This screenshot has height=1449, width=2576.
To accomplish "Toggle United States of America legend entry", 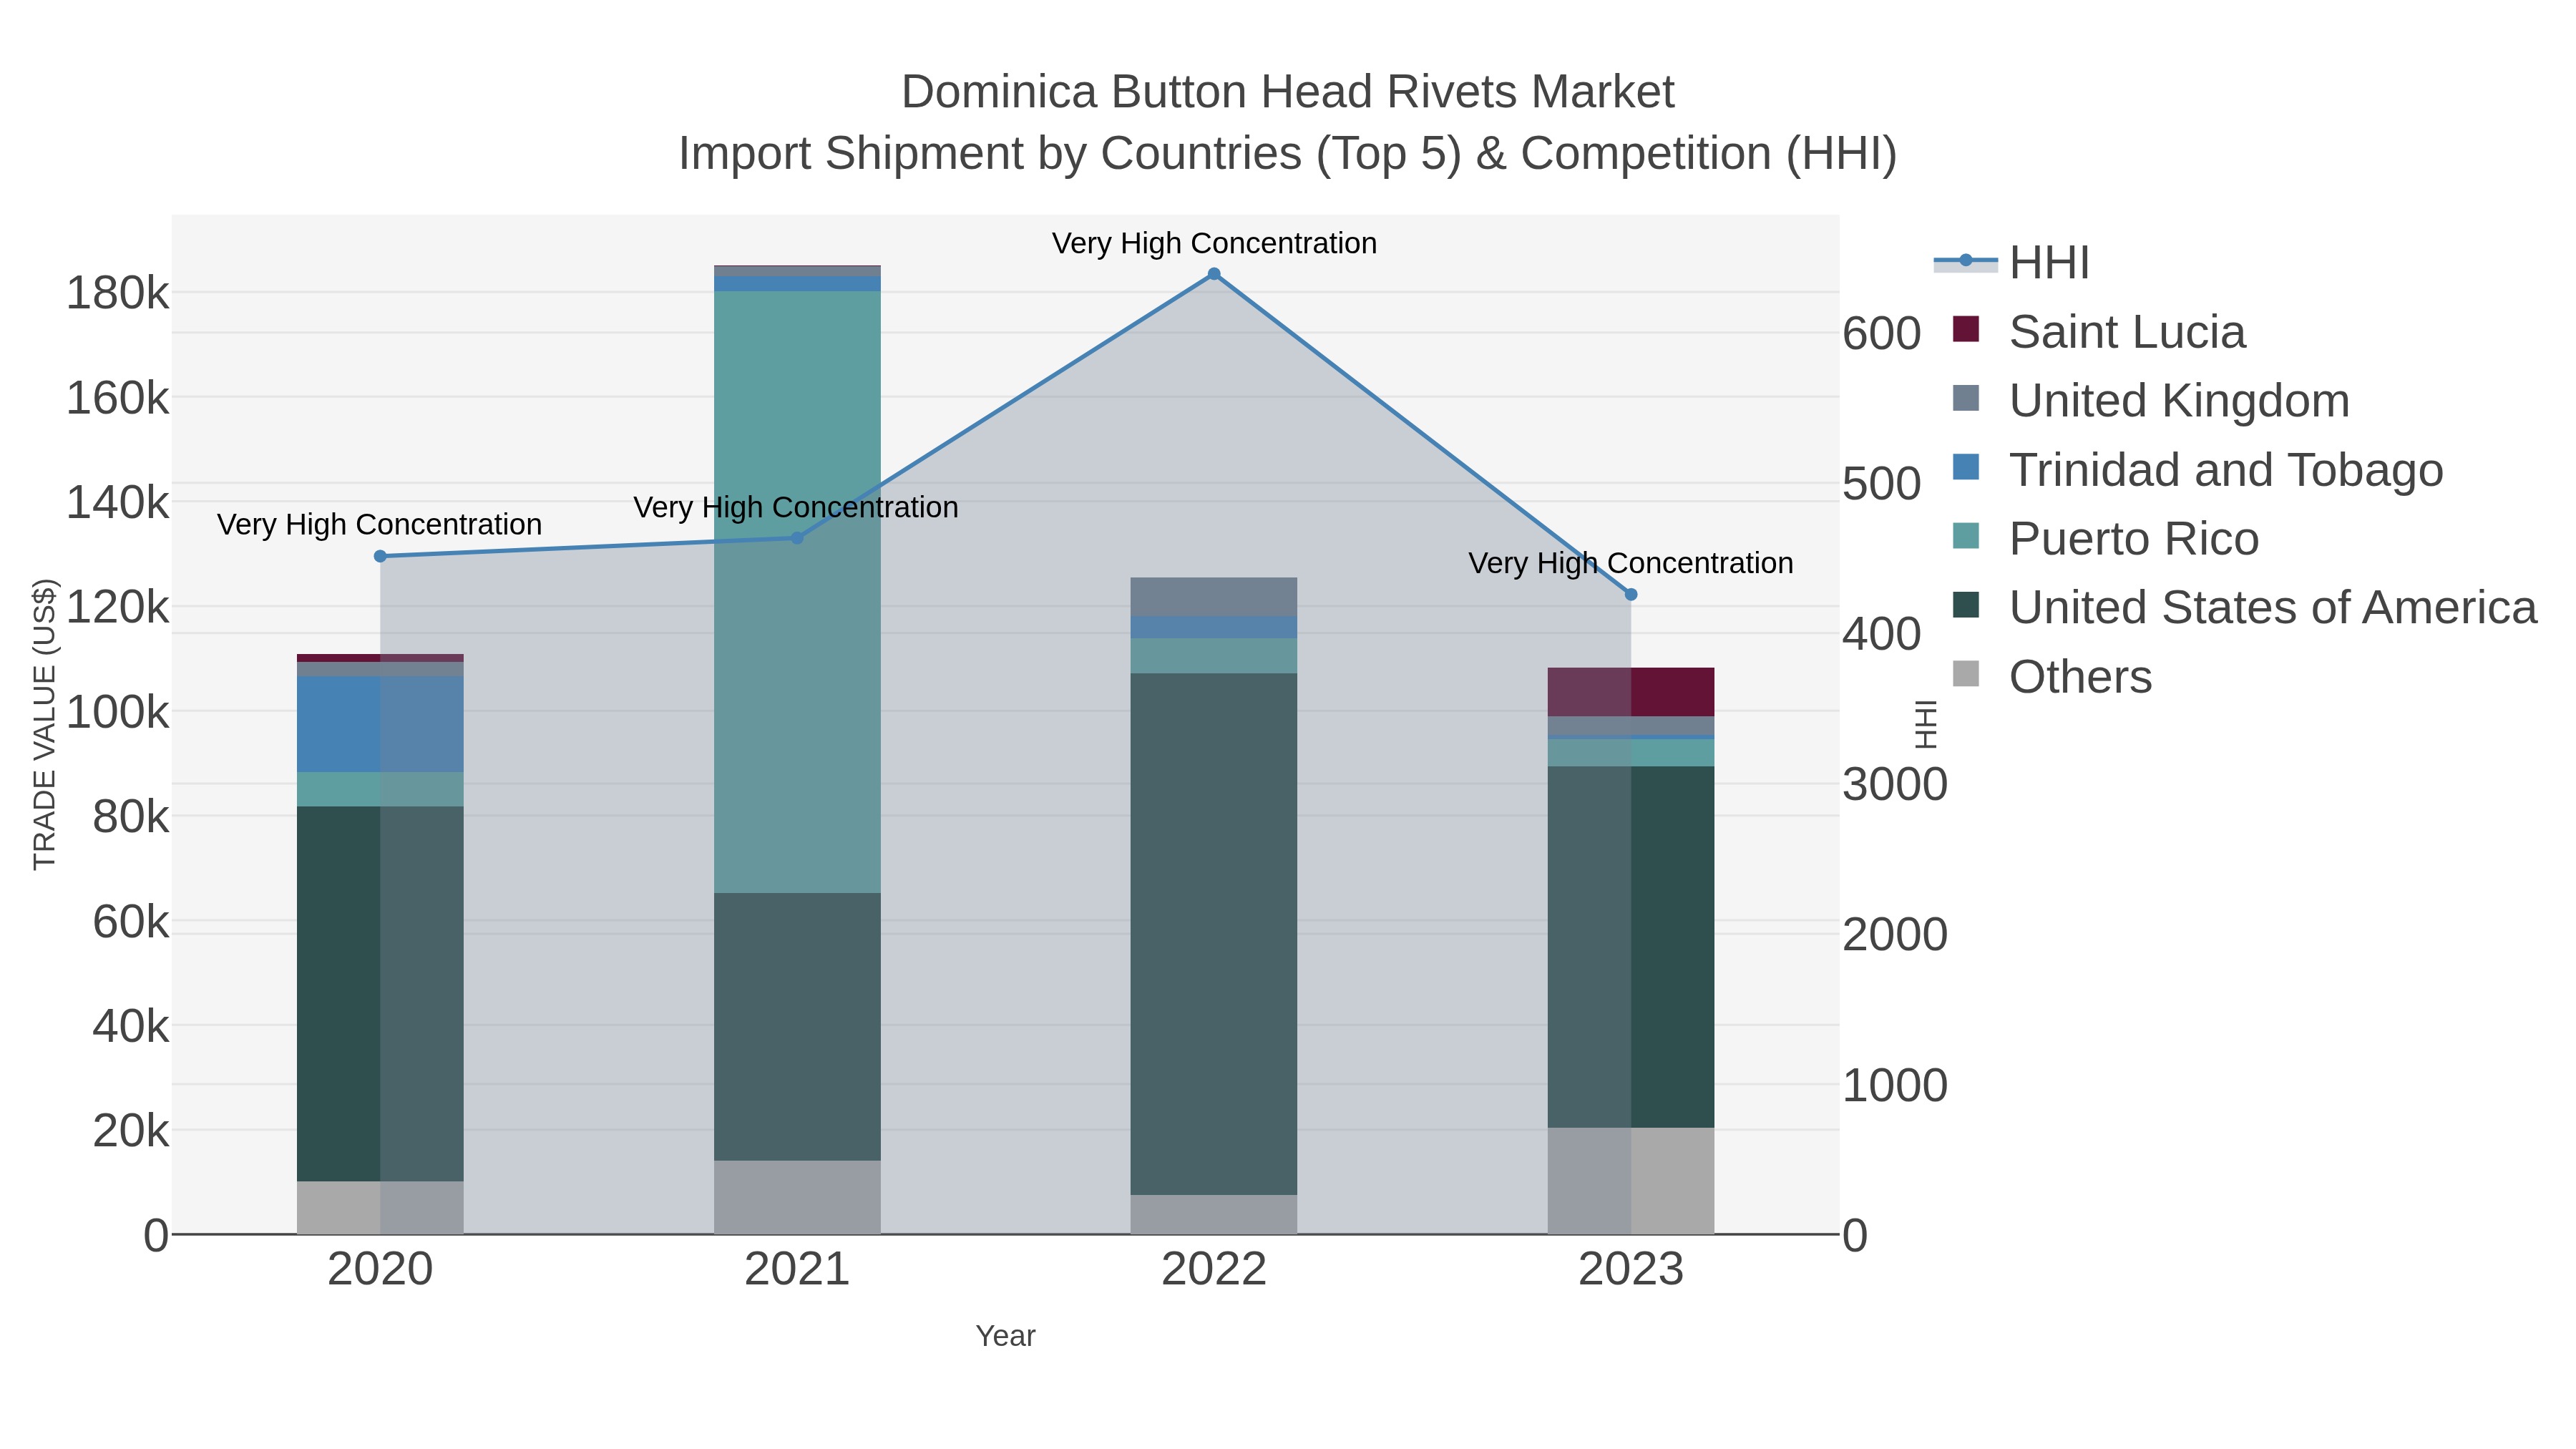I will [x=2244, y=608].
